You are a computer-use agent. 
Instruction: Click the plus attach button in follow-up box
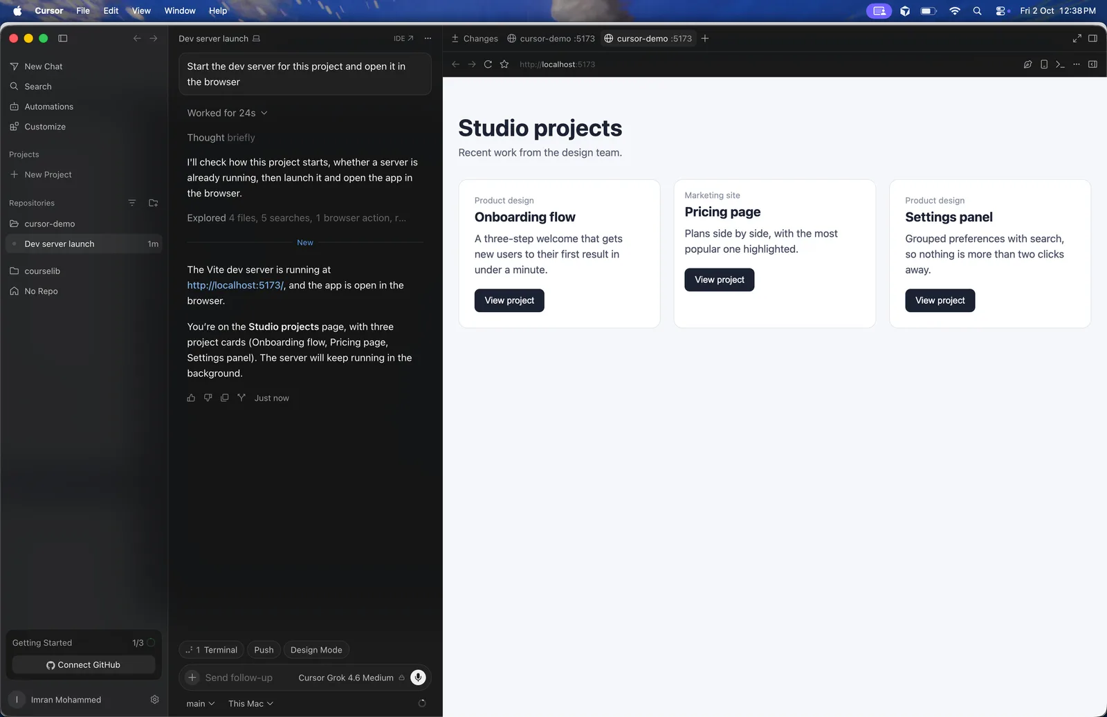tap(192, 678)
